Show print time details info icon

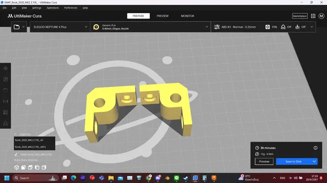(x=315, y=148)
